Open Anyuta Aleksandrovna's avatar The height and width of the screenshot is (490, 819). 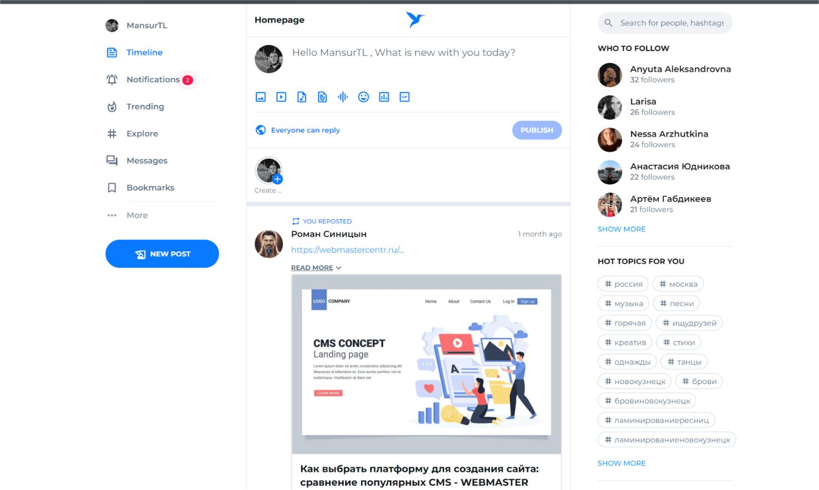coord(610,75)
